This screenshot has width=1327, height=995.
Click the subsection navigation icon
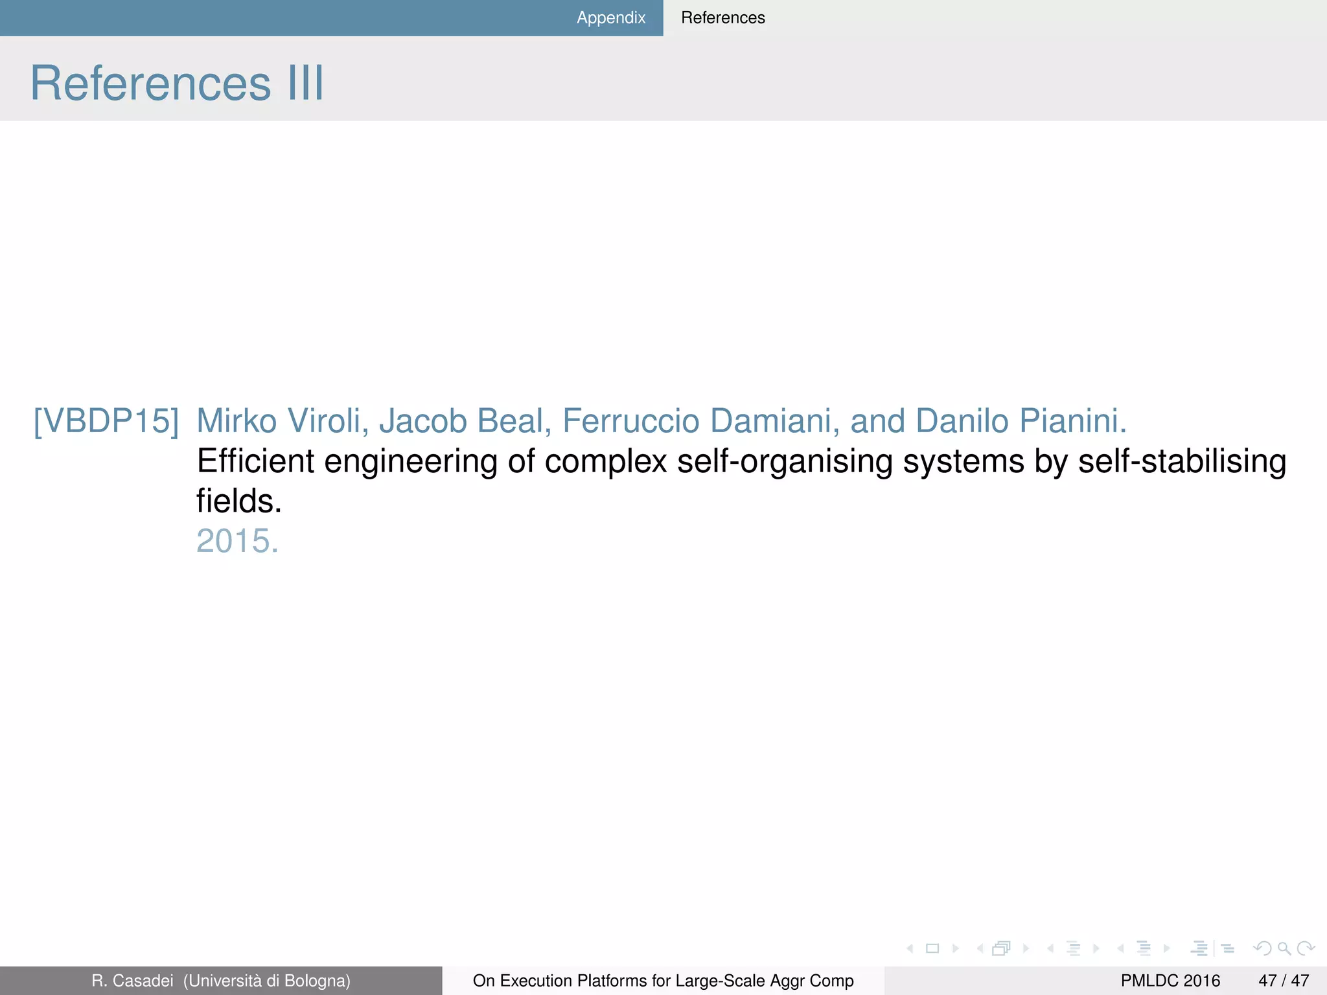pos(1073,948)
